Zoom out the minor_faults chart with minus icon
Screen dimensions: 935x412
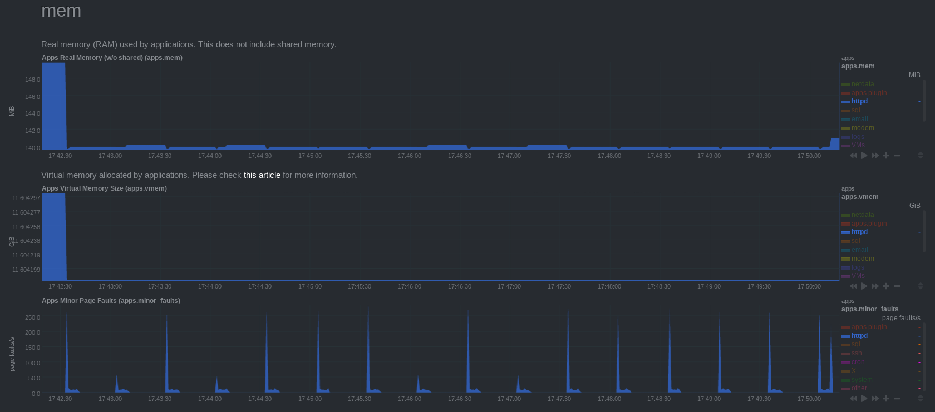pos(897,399)
